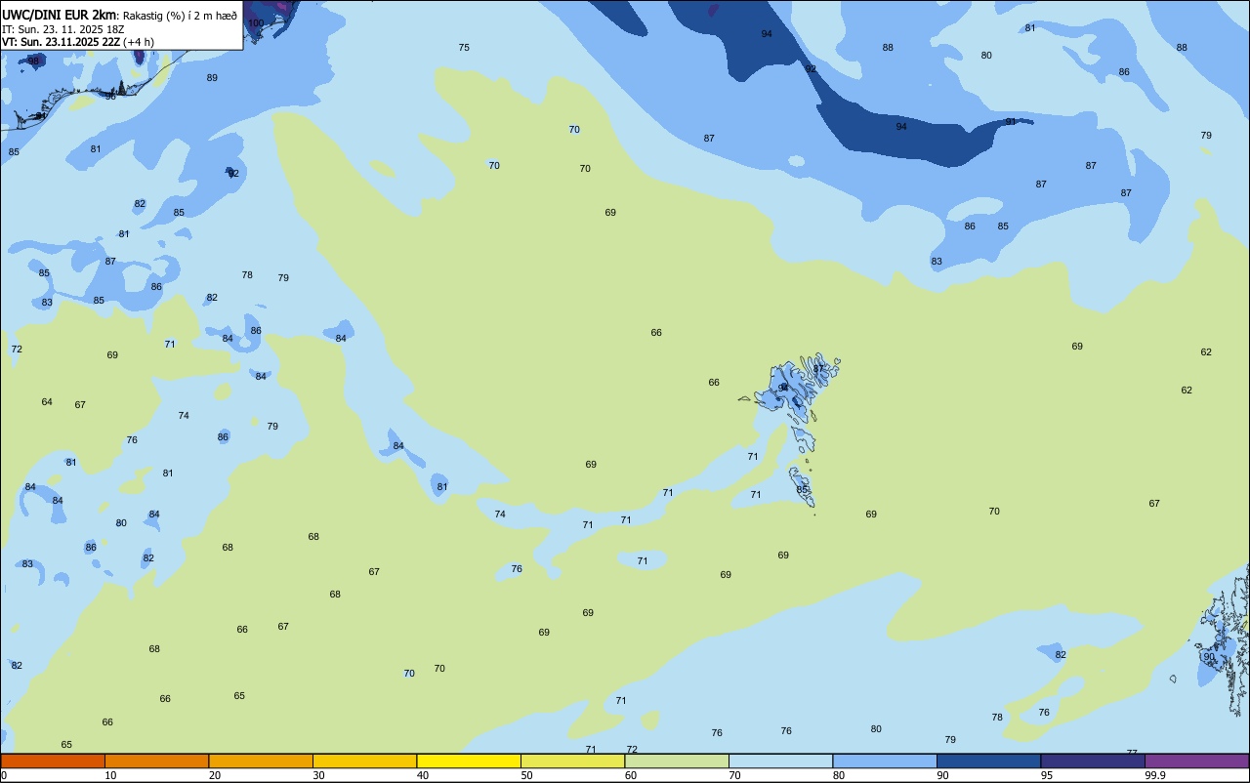
Task: Click the "75" humidity value at top
Action: coord(464,48)
